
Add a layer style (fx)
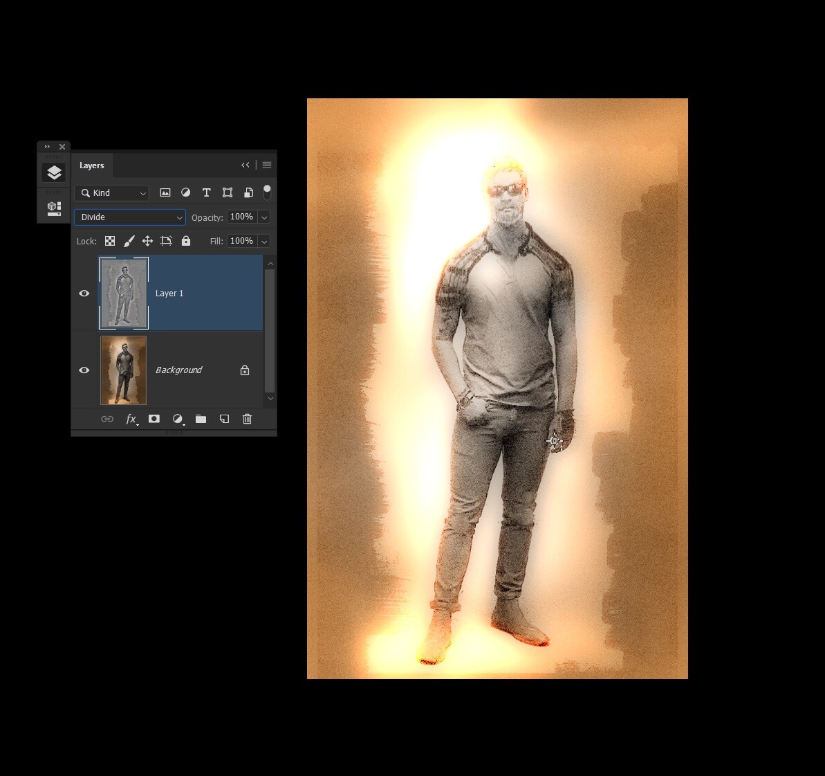pos(131,419)
